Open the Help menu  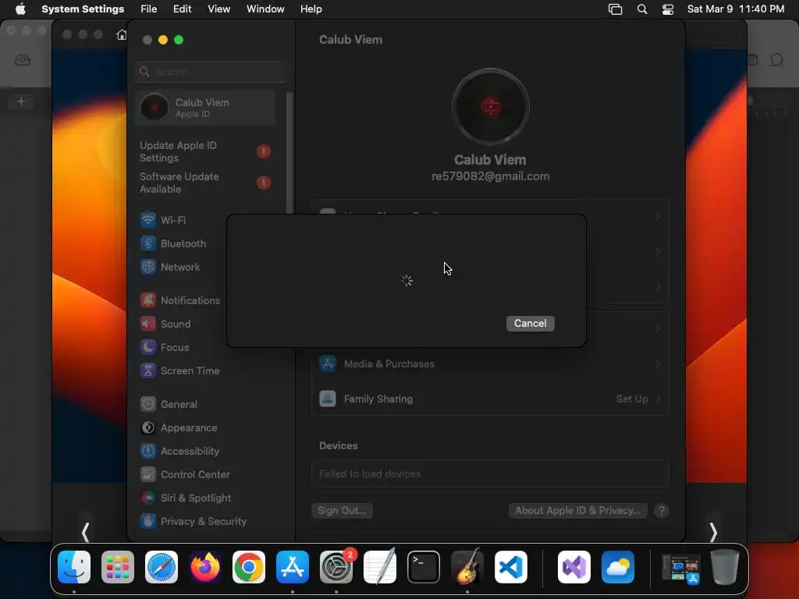click(311, 9)
